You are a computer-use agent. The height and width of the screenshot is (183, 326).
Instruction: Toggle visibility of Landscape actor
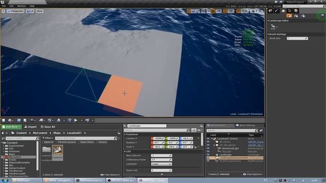tap(208, 155)
